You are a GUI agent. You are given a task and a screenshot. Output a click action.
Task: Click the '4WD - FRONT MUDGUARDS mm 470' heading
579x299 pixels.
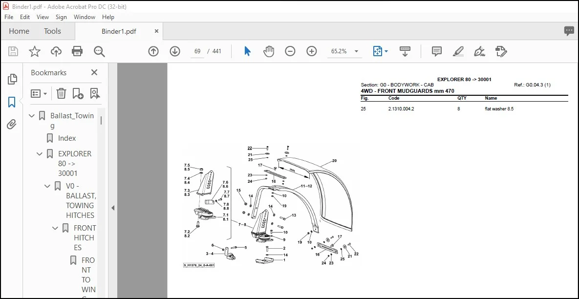(x=407, y=91)
